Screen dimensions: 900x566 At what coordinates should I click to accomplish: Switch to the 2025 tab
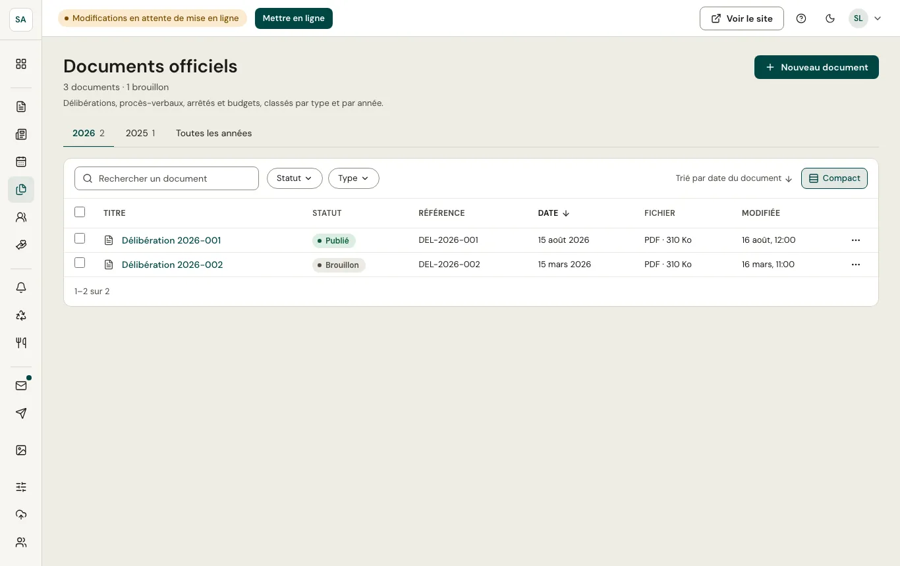pos(140,133)
